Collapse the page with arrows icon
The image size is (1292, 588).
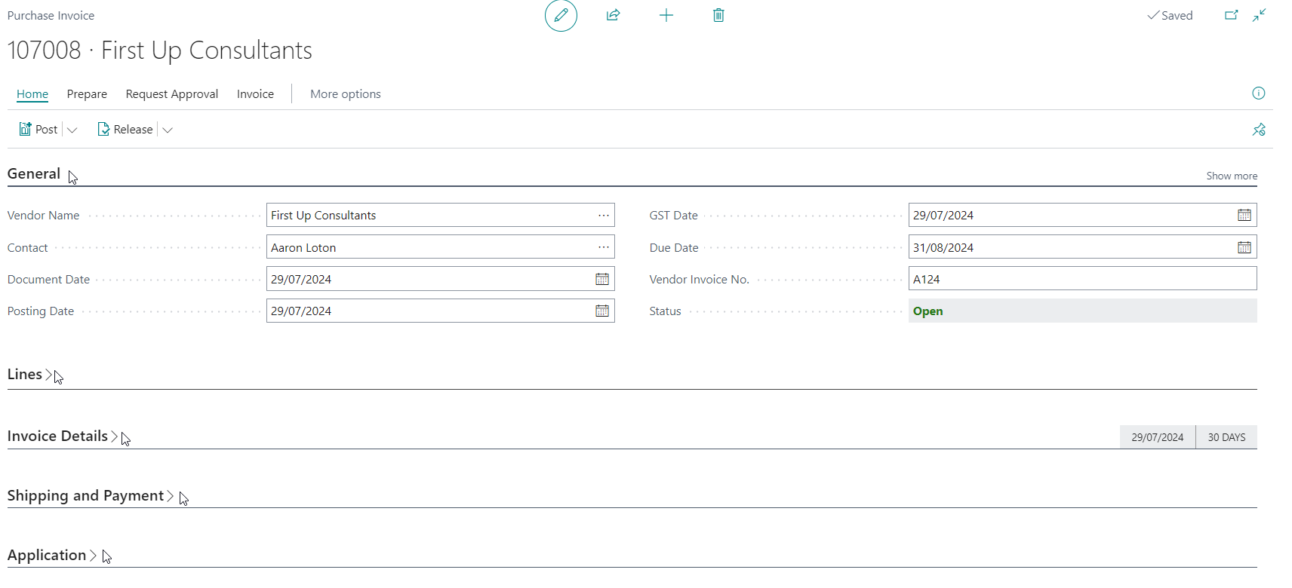(x=1259, y=16)
